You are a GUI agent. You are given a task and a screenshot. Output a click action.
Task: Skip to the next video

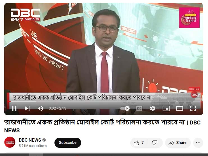[x=27, y=108]
